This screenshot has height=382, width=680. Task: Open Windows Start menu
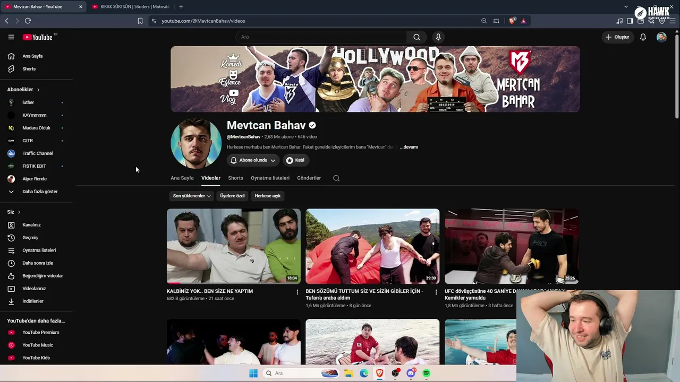pyautogui.click(x=253, y=373)
